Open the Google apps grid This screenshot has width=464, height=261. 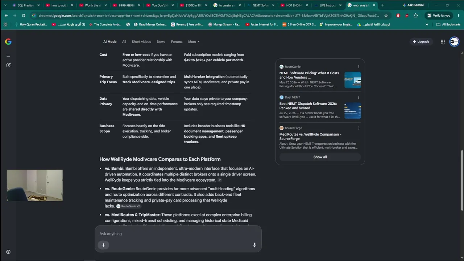[443, 42]
